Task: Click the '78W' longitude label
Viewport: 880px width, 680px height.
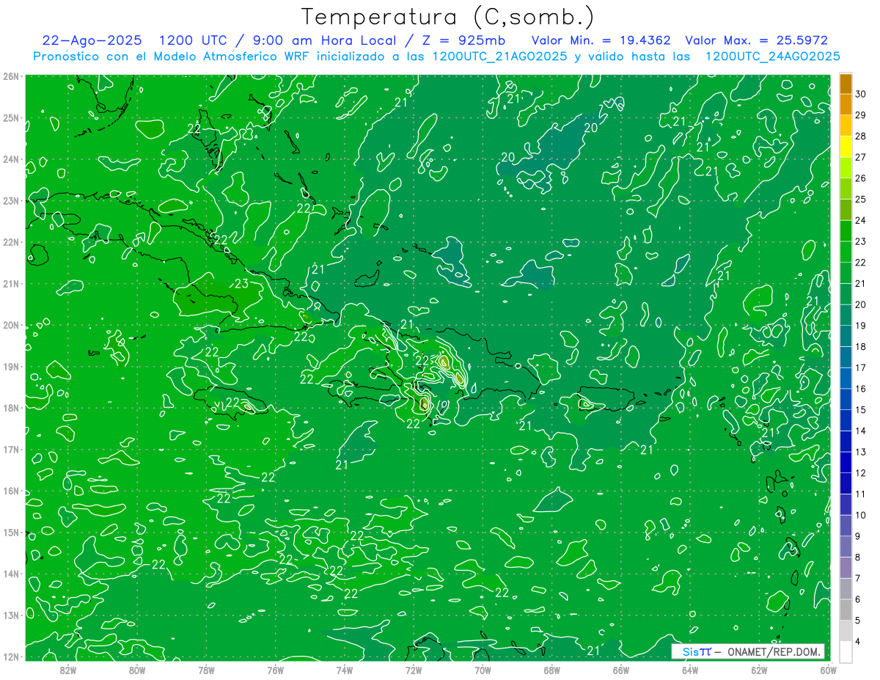Action: pyautogui.click(x=206, y=669)
